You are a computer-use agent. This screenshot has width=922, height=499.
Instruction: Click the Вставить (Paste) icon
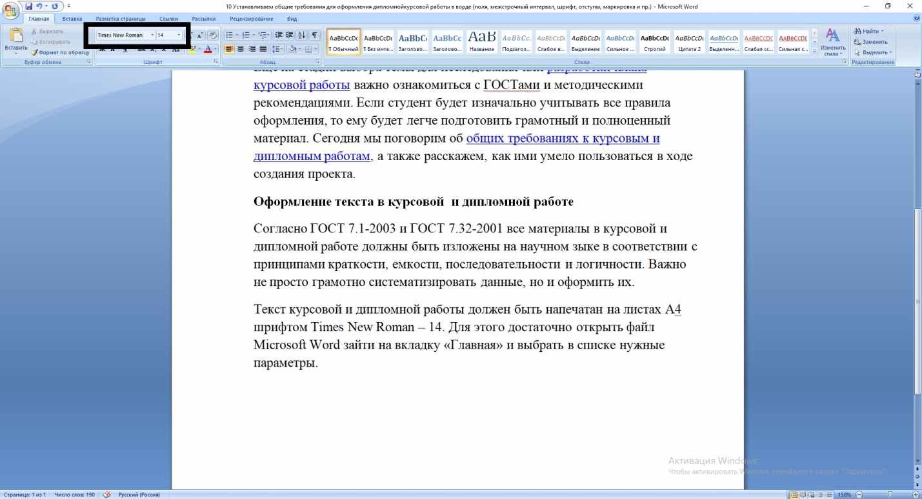click(15, 36)
